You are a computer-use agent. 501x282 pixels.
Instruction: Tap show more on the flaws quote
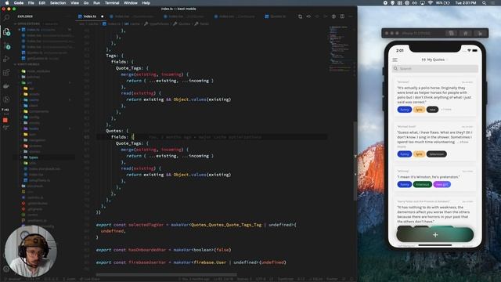click(463, 143)
